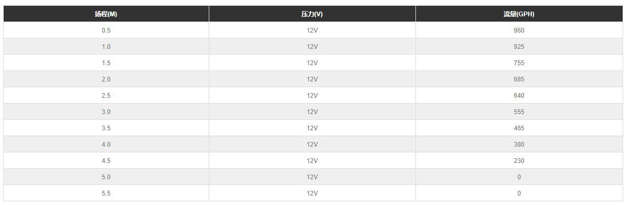Select the 1.5 head row cell

(x=106, y=63)
